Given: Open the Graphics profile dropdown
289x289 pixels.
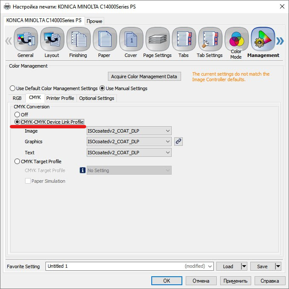Looking at the screenshot, I should pos(129,142).
